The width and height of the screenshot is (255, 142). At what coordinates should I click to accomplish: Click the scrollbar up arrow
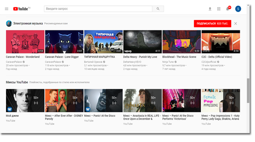[x=248, y=5]
